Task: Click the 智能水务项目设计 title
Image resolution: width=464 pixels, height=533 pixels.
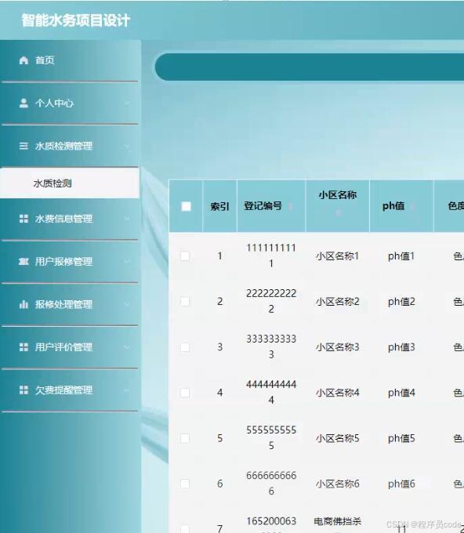Action: pyautogui.click(x=76, y=20)
